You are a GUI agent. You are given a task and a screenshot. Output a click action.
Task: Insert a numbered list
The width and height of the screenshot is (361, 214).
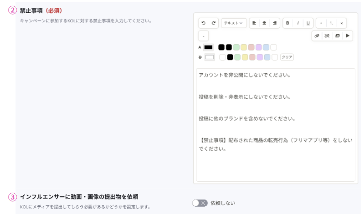(331, 23)
